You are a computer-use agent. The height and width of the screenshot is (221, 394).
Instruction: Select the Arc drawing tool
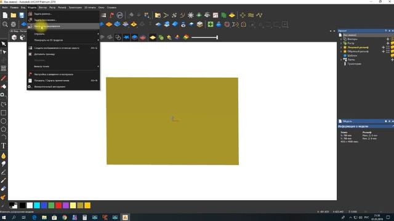tap(4, 137)
